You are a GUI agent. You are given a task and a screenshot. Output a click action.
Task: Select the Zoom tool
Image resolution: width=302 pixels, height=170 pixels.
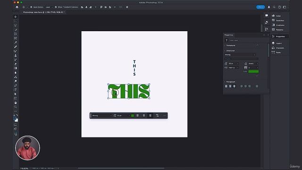pyautogui.click(x=16, y=107)
